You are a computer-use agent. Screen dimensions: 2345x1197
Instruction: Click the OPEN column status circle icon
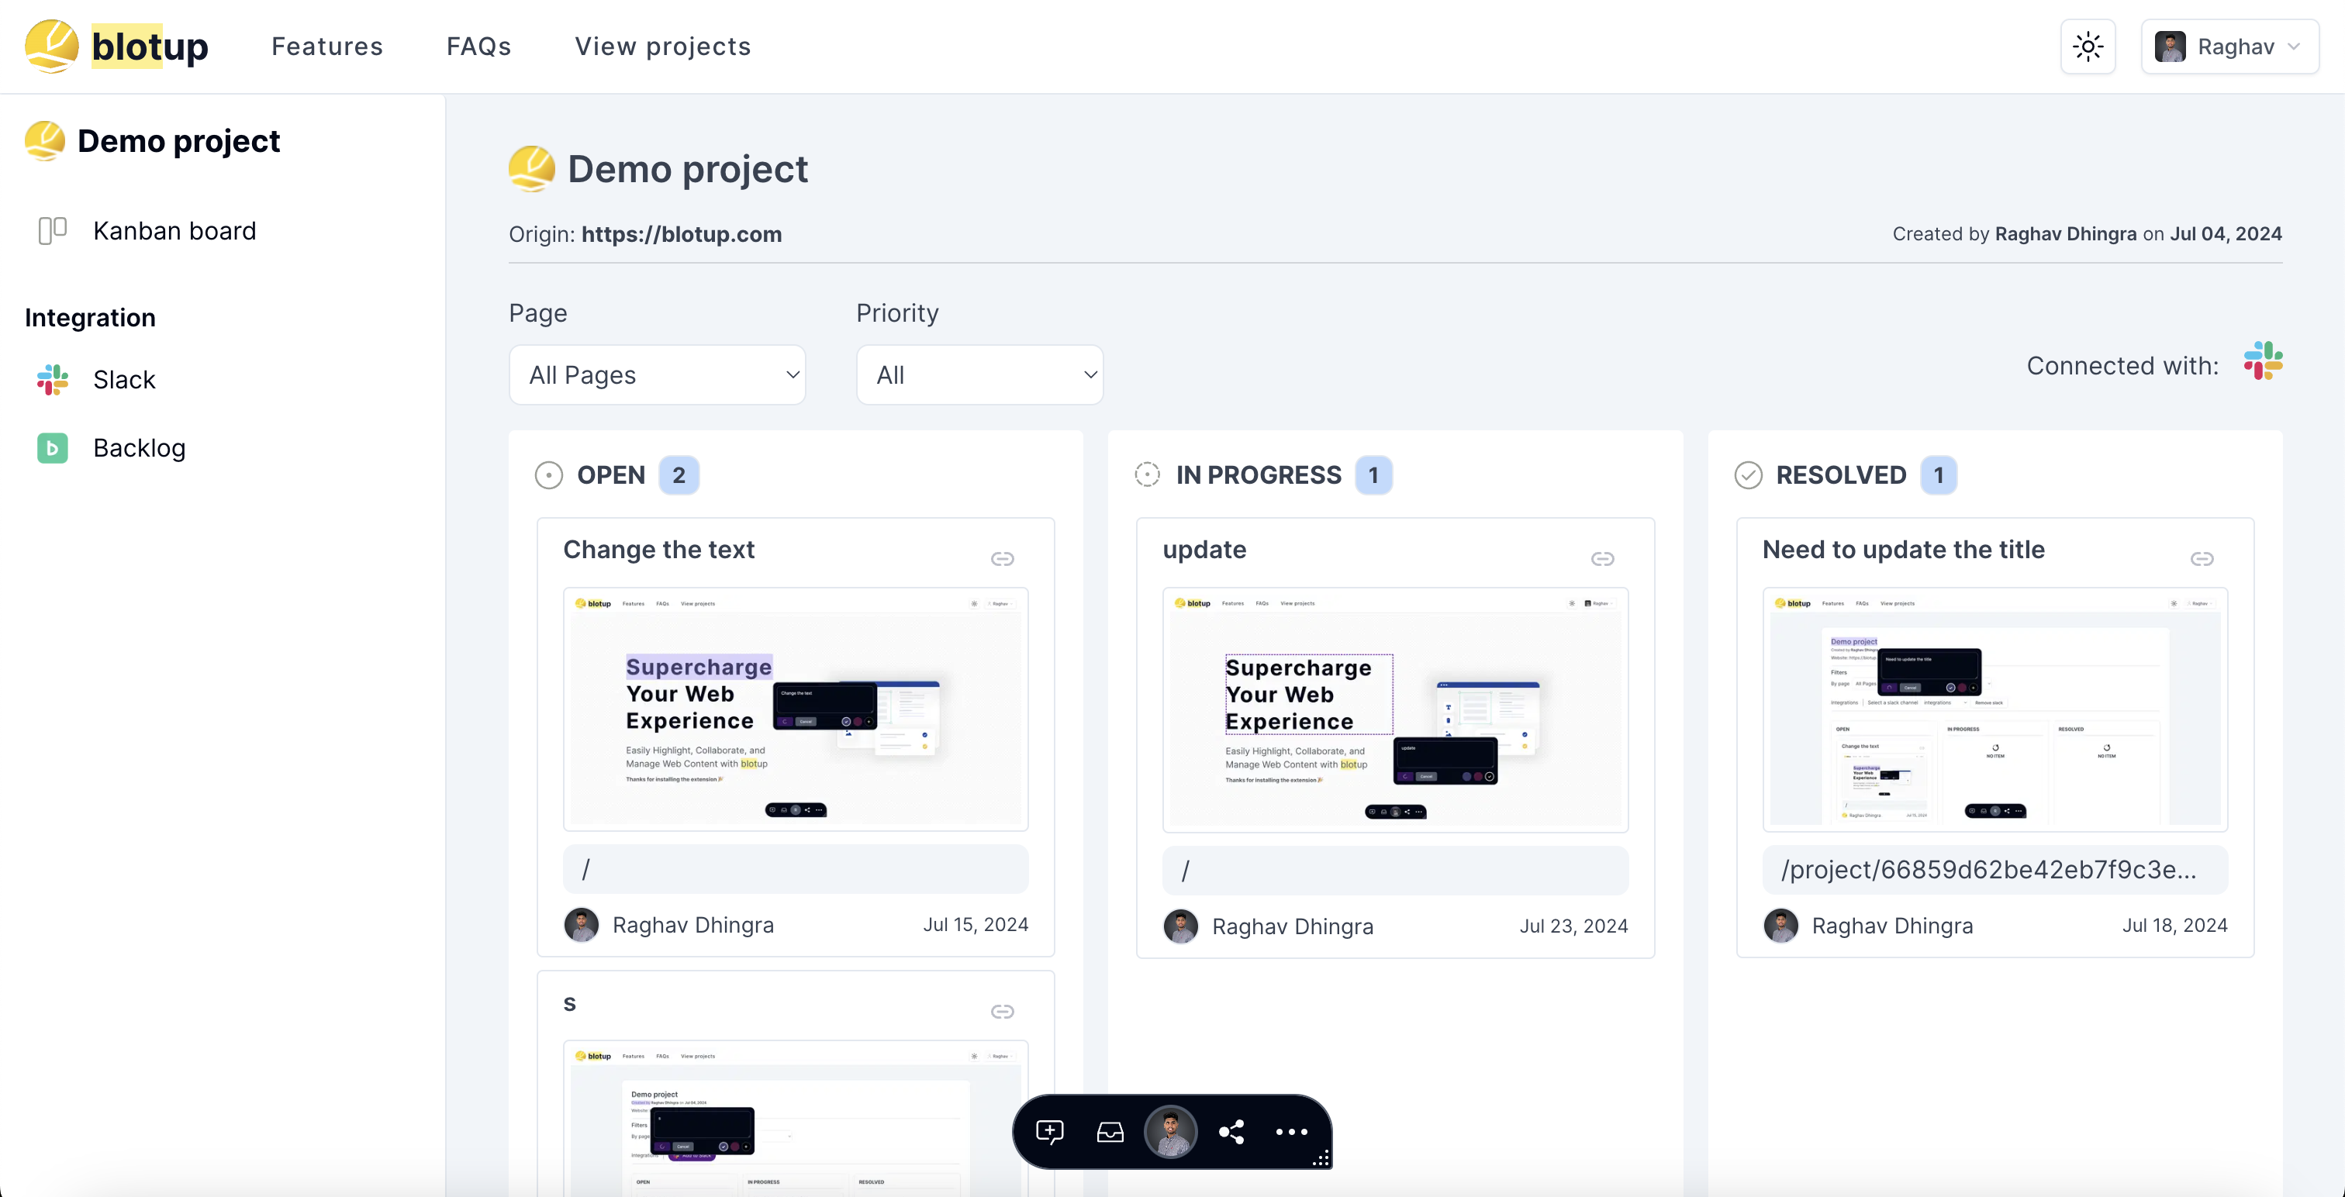tap(549, 475)
